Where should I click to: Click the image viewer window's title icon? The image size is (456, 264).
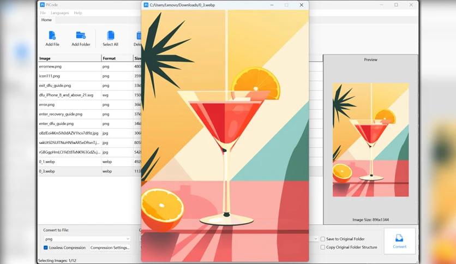146,5
